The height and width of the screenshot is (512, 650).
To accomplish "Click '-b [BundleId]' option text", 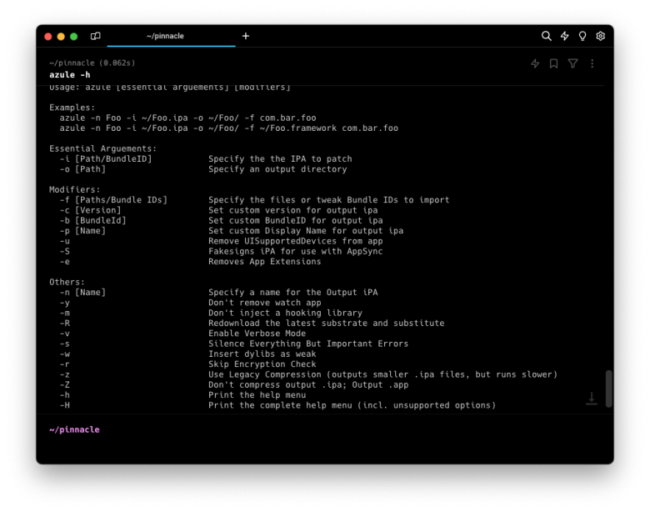I will pos(92,220).
